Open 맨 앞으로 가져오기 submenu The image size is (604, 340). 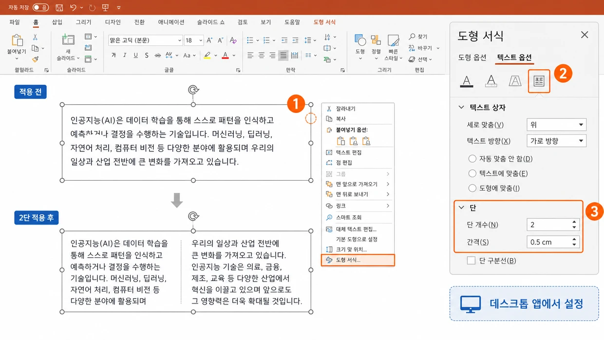(358, 184)
